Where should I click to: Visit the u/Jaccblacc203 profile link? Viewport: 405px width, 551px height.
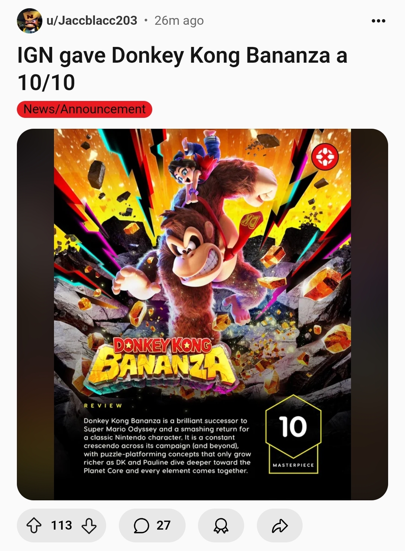[92, 20]
